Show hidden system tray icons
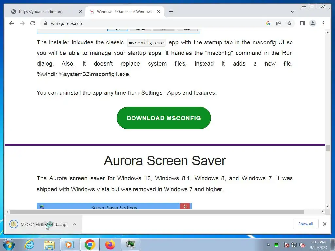The height and width of the screenshot is (251, 335). pyautogui.click(x=268, y=245)
